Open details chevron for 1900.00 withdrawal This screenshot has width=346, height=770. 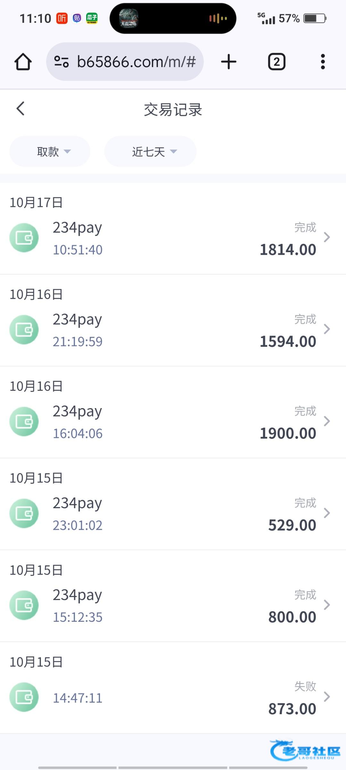tap(327, 421)
